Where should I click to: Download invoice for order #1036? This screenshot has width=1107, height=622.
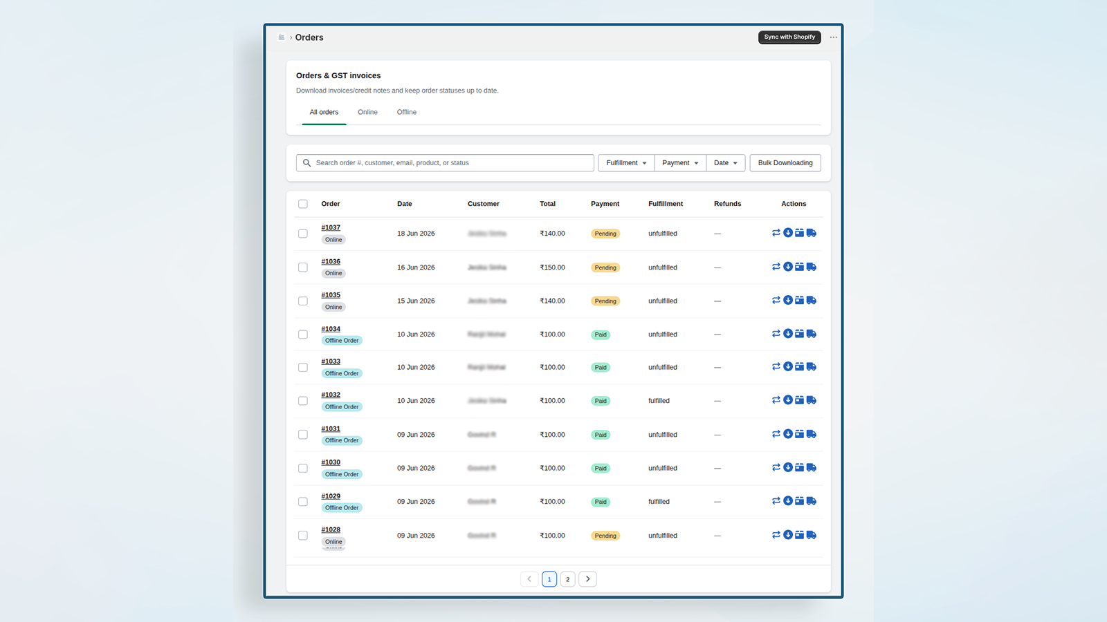pyautogui.click(x=788, y=267)
